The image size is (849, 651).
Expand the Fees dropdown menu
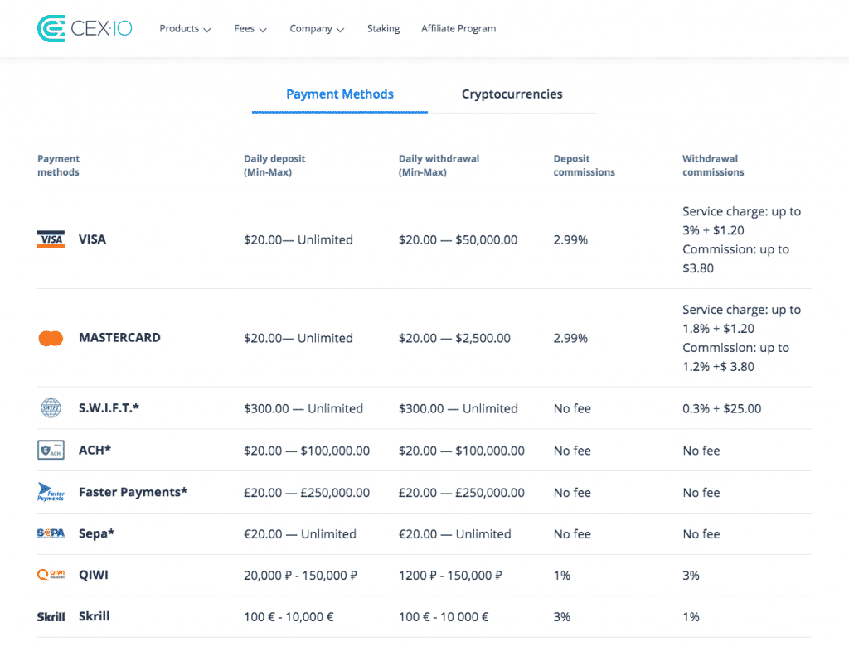tap(250, 29)
